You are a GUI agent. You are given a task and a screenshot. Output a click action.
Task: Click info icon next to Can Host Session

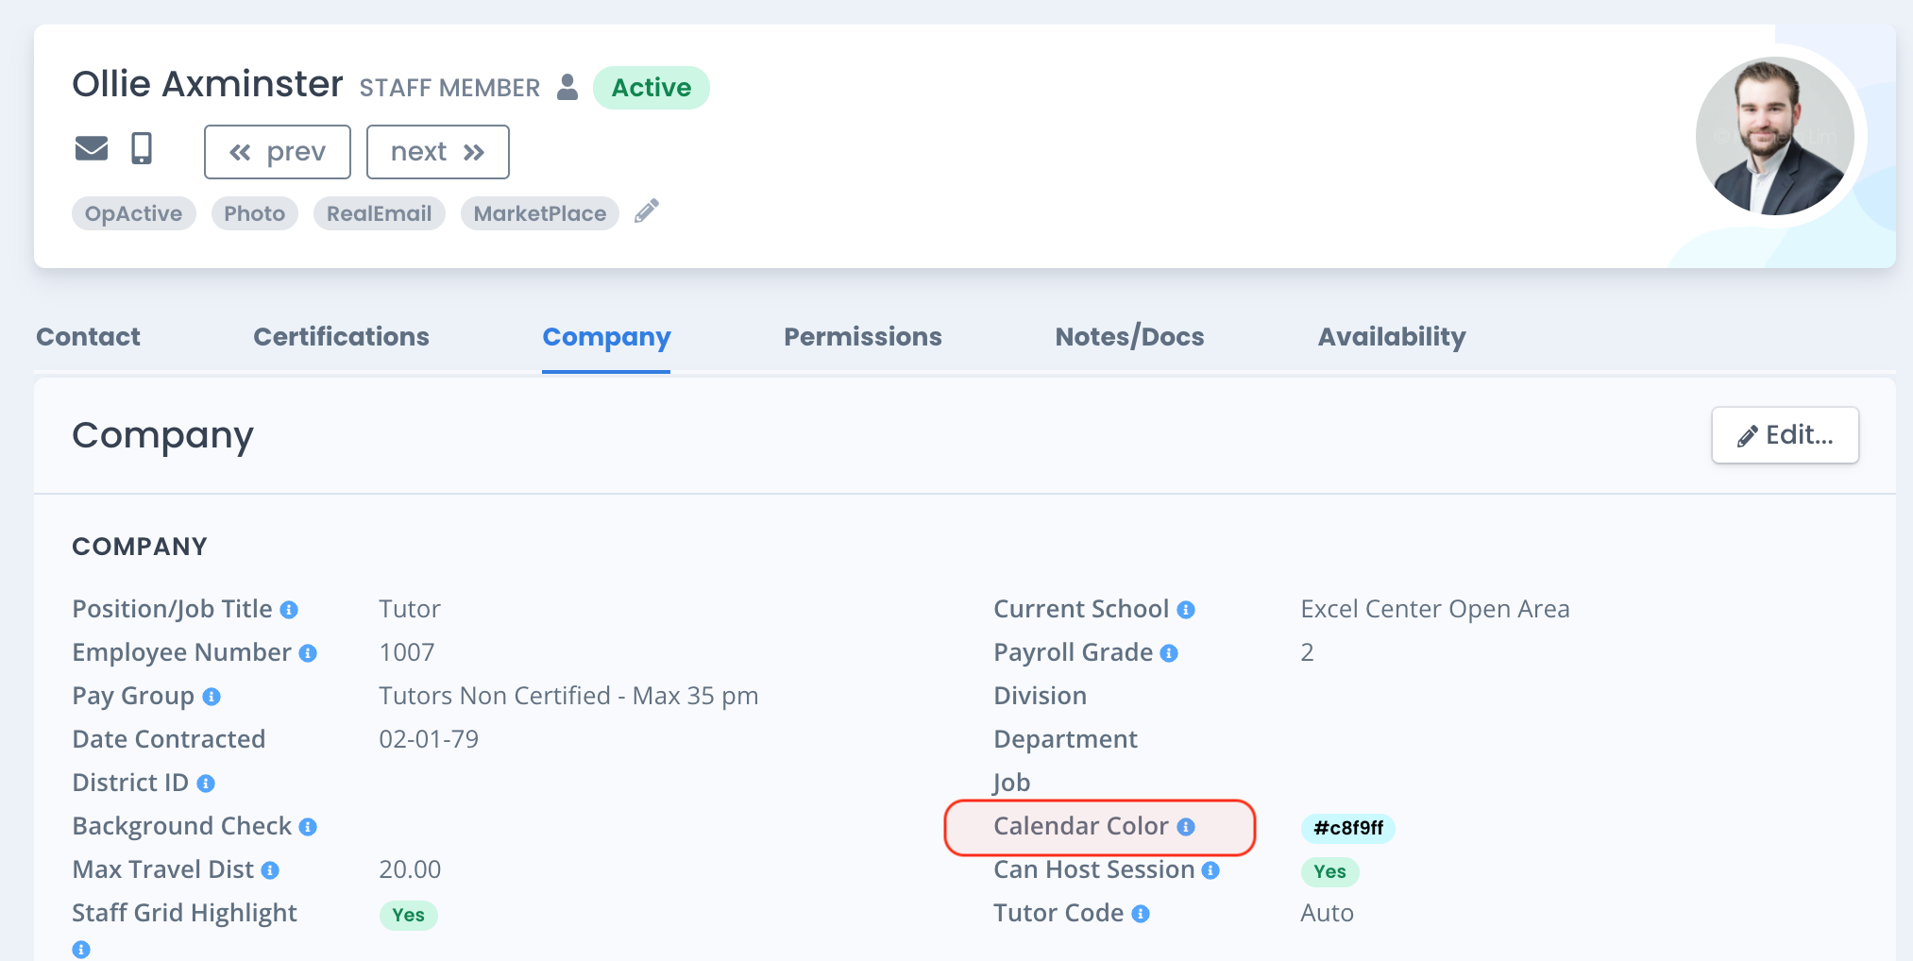point(1210,870)
